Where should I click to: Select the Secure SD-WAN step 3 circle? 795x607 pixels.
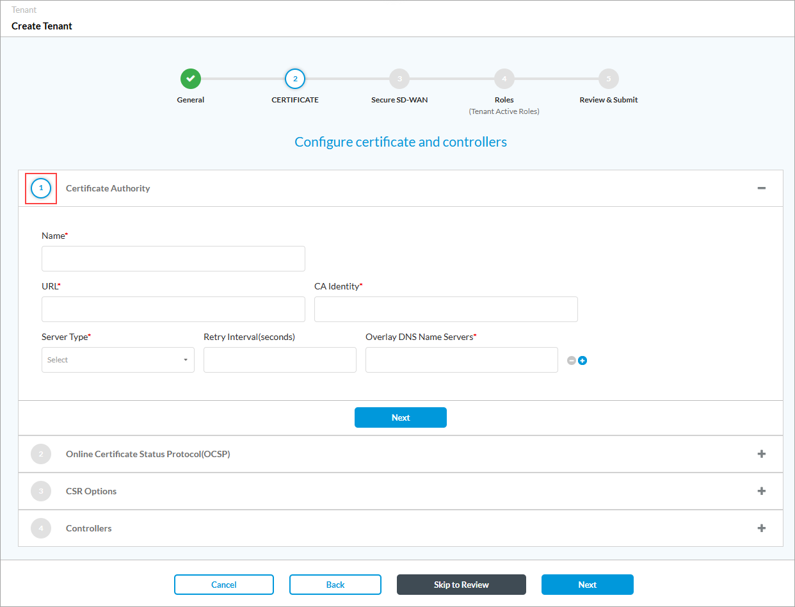point(399,79)
